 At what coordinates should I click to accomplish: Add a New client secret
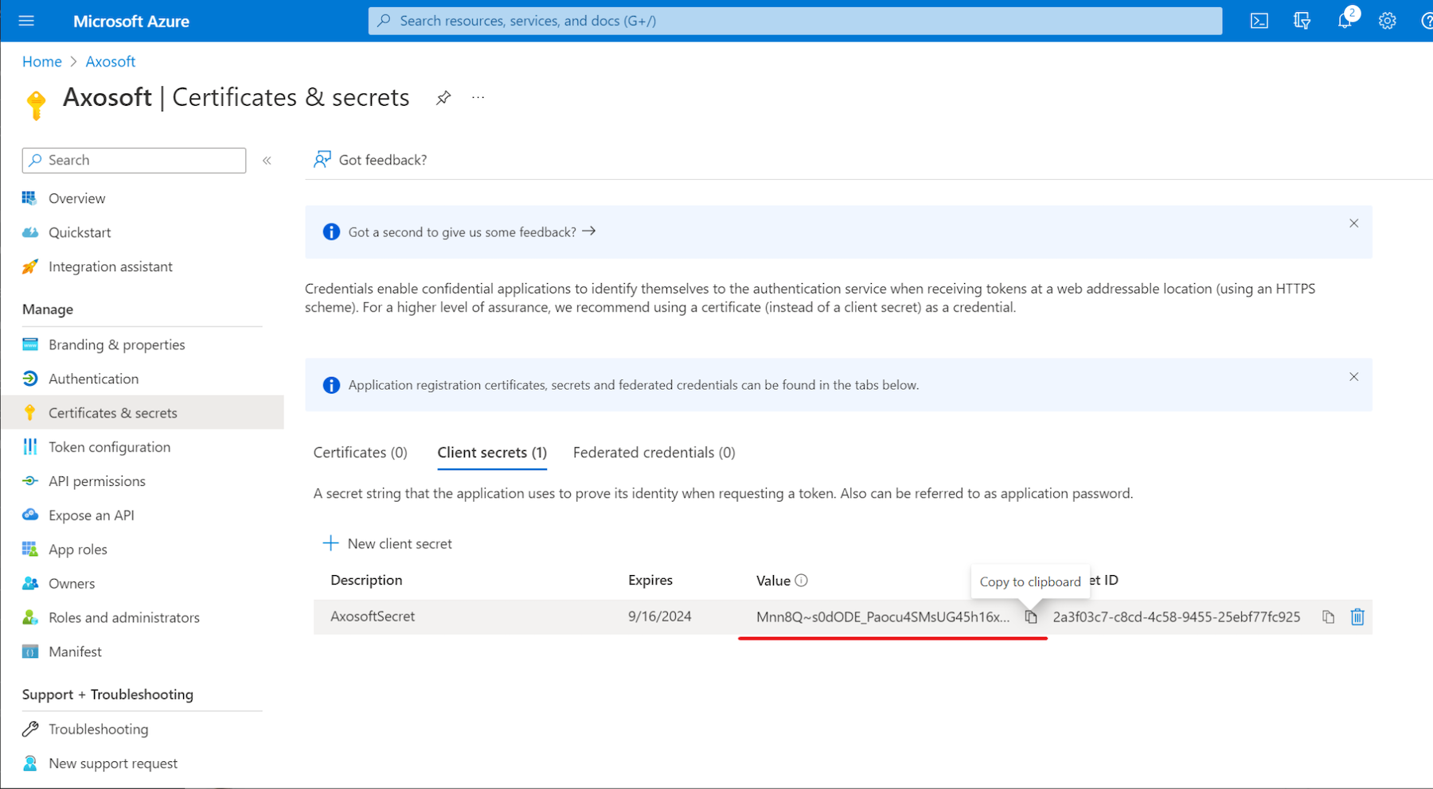[387, 544]
